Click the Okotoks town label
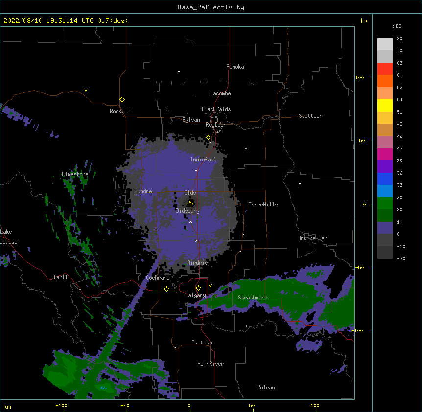This screenshot has width=422, height=412. tap(202, 343)
